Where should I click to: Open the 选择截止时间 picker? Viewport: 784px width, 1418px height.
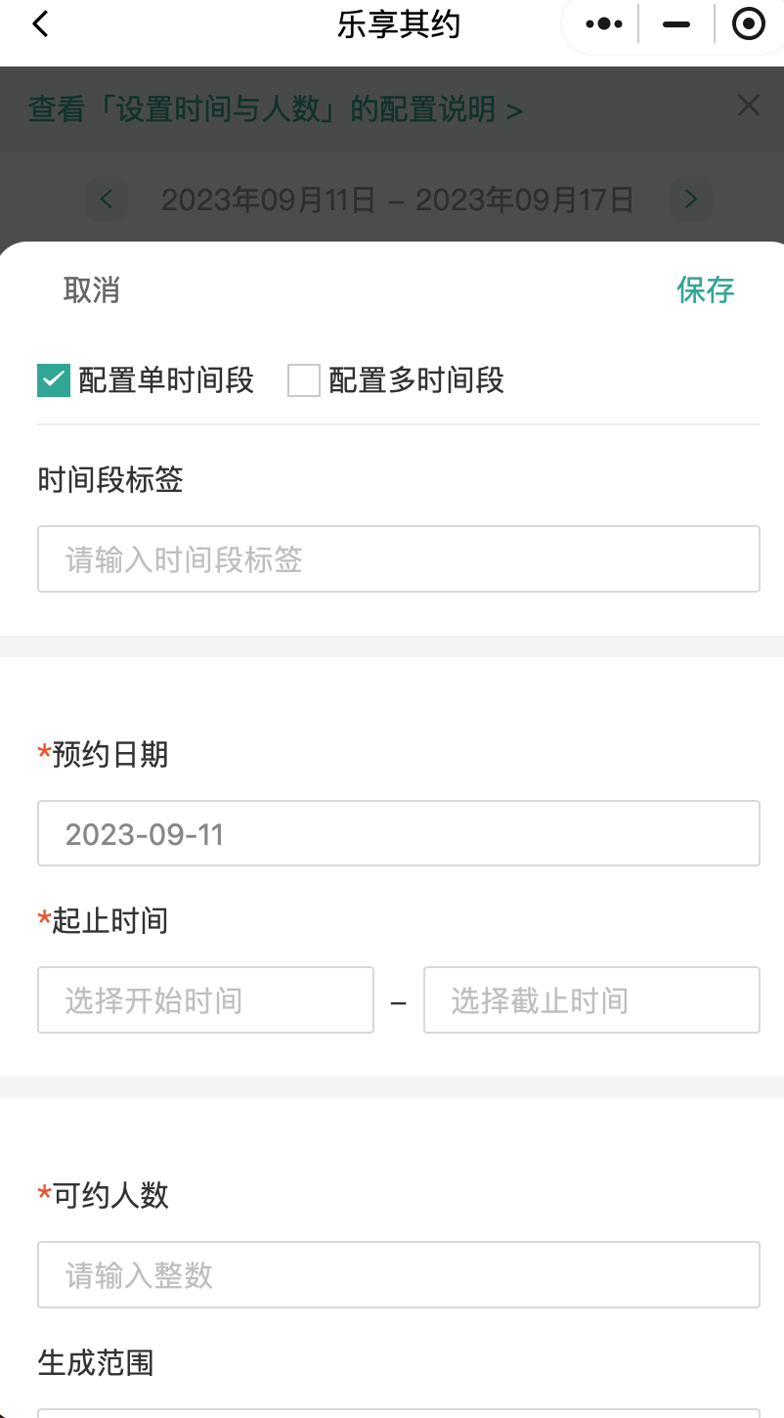pos(591,1000)
